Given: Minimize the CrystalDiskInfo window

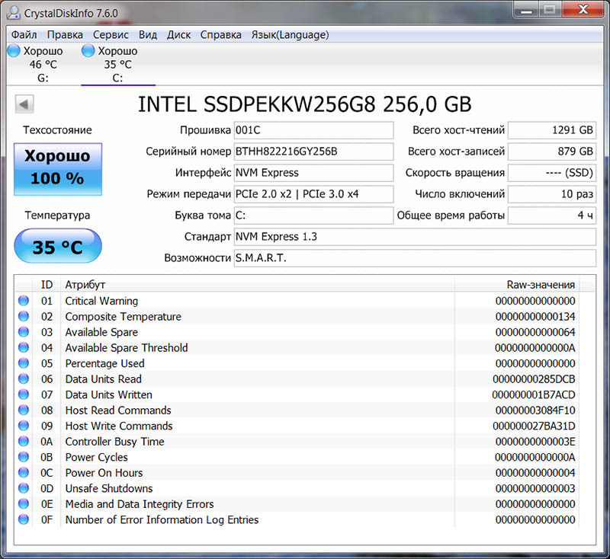Looking at the screenshot, I should 526,10.
